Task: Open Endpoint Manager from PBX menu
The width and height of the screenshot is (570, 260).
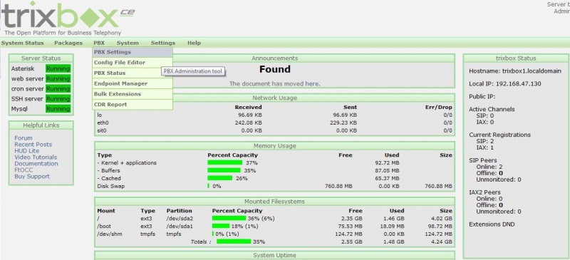Action: pos(133,83)
